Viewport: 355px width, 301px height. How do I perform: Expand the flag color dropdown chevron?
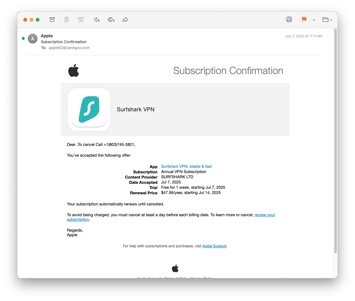[314, 20]
